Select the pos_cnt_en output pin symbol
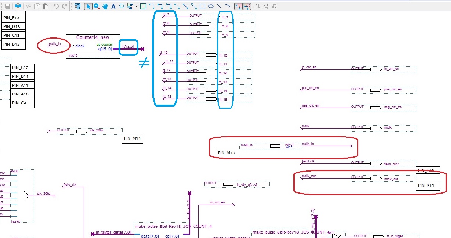Viewport: 451px width, 238px height. pos(375,90)
